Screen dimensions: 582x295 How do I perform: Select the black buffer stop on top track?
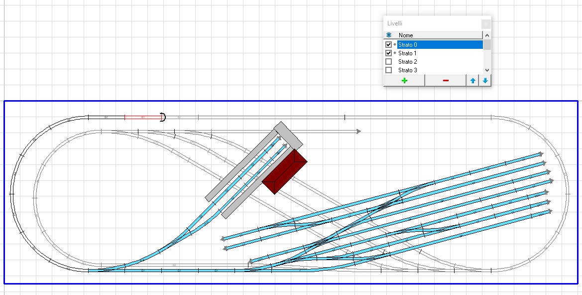coord(163,117)
